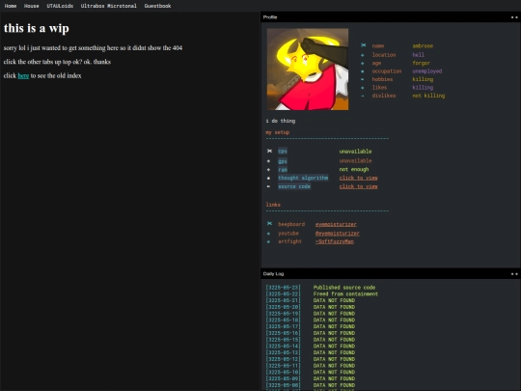This screenshot has width=521, height=391.
Task: Open 'click to view' for thought algorithm
Action: 359,178
